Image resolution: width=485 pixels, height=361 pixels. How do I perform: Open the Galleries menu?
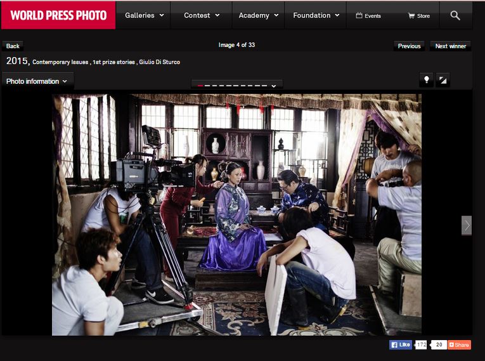[144, 15]
